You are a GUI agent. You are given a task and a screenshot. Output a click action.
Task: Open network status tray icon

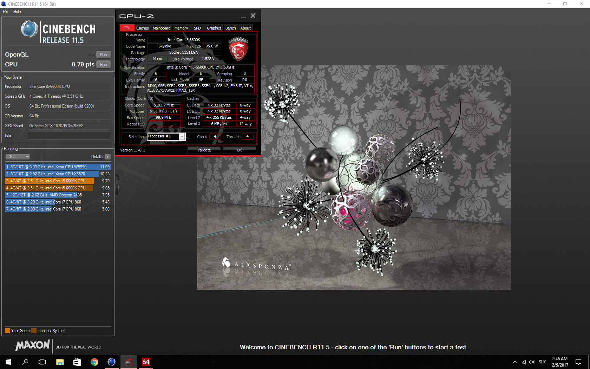[x=524, y=362]
